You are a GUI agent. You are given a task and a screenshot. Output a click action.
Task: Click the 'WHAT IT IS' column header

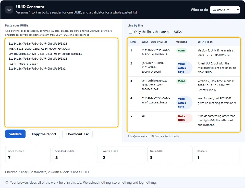[205, 42]
